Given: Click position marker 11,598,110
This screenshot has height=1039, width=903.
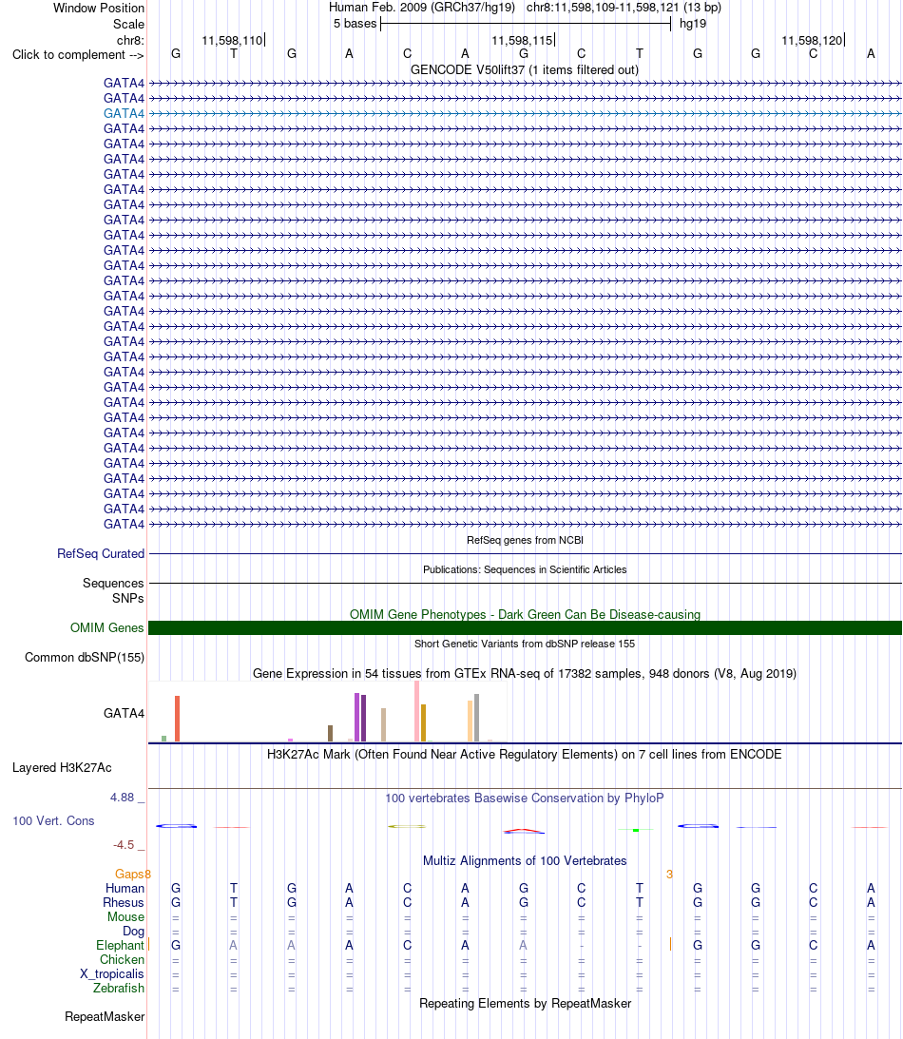Looking at the screenshot, I should [x=232, y=41].
